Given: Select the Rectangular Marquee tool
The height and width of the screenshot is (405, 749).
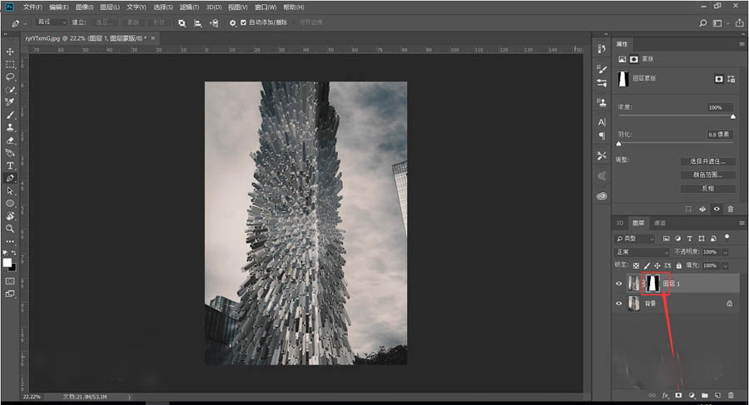Looking at the screenshot, I should click(10, 64).
